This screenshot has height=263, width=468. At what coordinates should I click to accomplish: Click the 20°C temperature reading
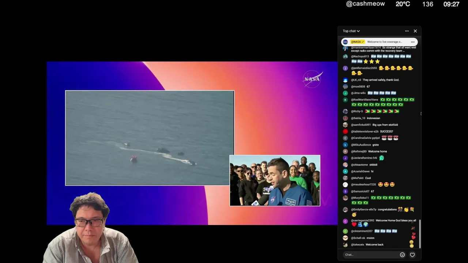[x=403, y=4]
